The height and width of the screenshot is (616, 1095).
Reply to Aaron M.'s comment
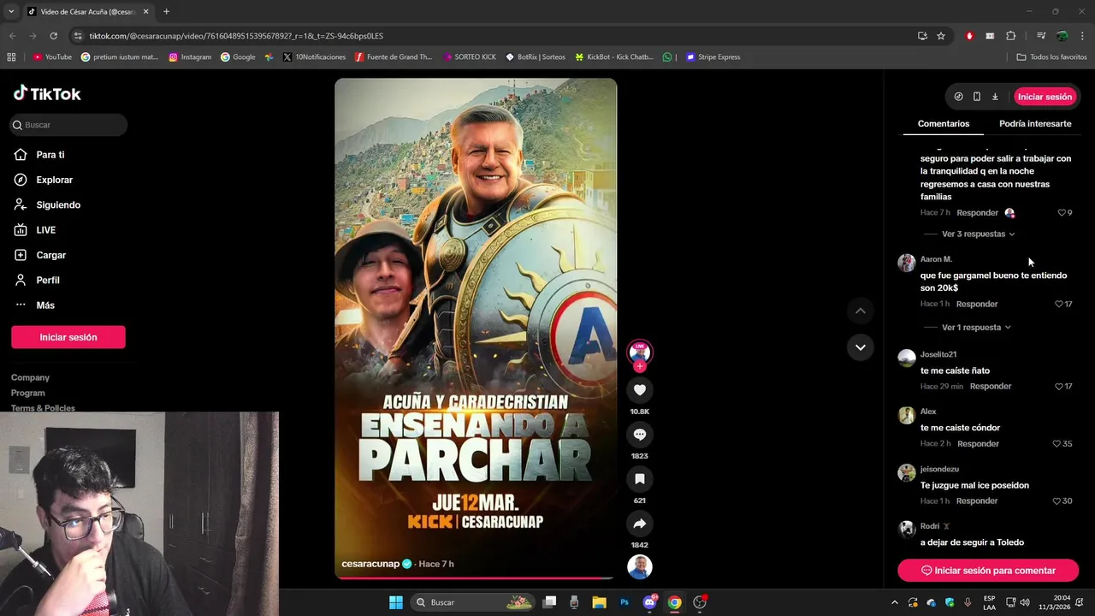tap(977, 304)
